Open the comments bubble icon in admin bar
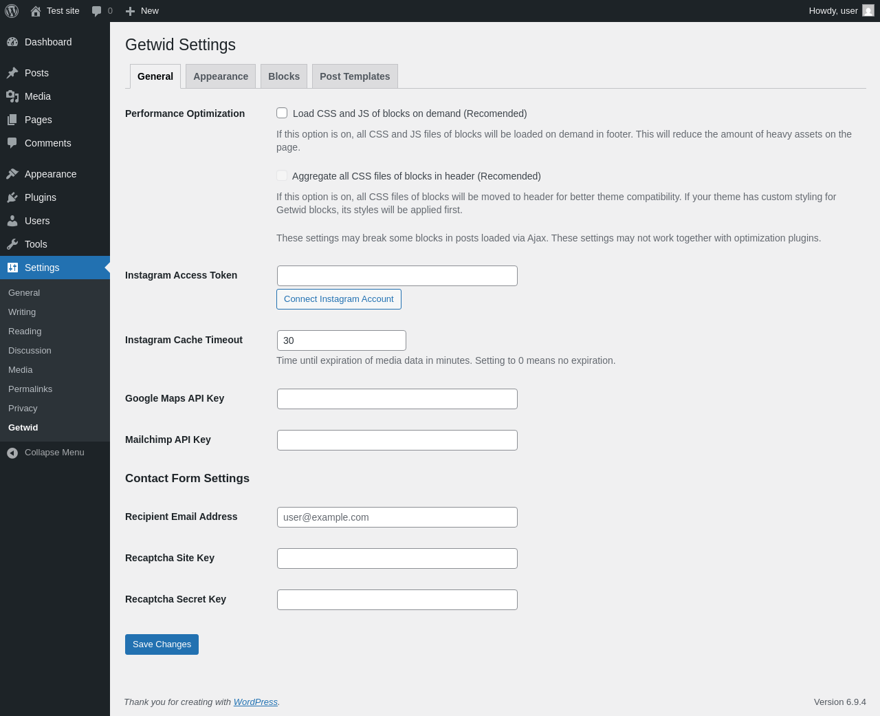 point(97,11)
